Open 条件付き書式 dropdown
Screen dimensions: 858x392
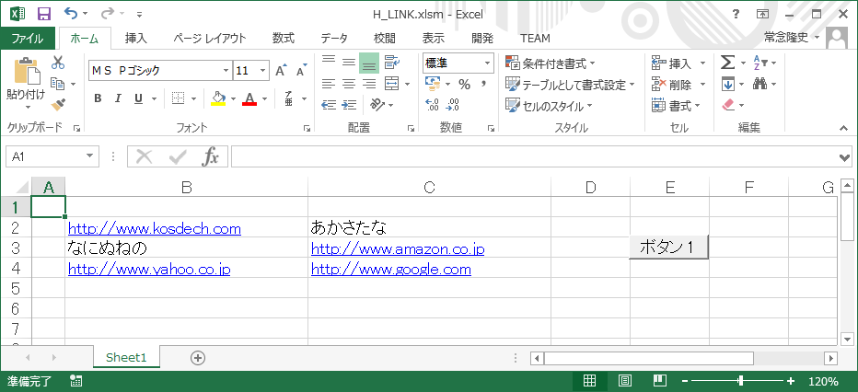(551, 63)
